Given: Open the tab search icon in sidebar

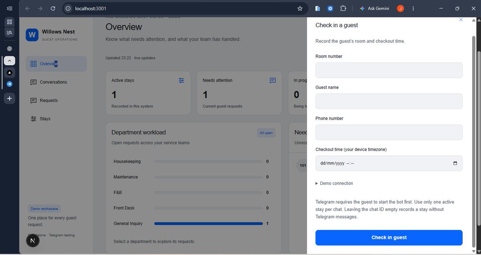Looking at the screenshot, I should tap(10, 33).
